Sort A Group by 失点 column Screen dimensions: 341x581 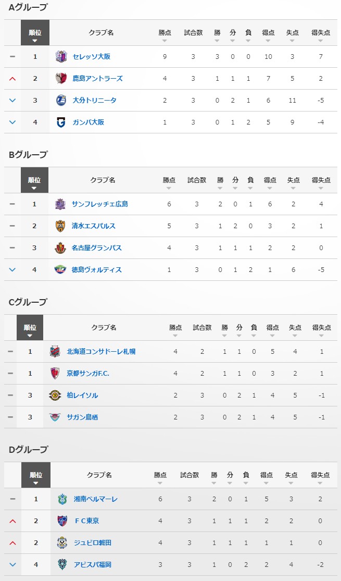[293, 35]
